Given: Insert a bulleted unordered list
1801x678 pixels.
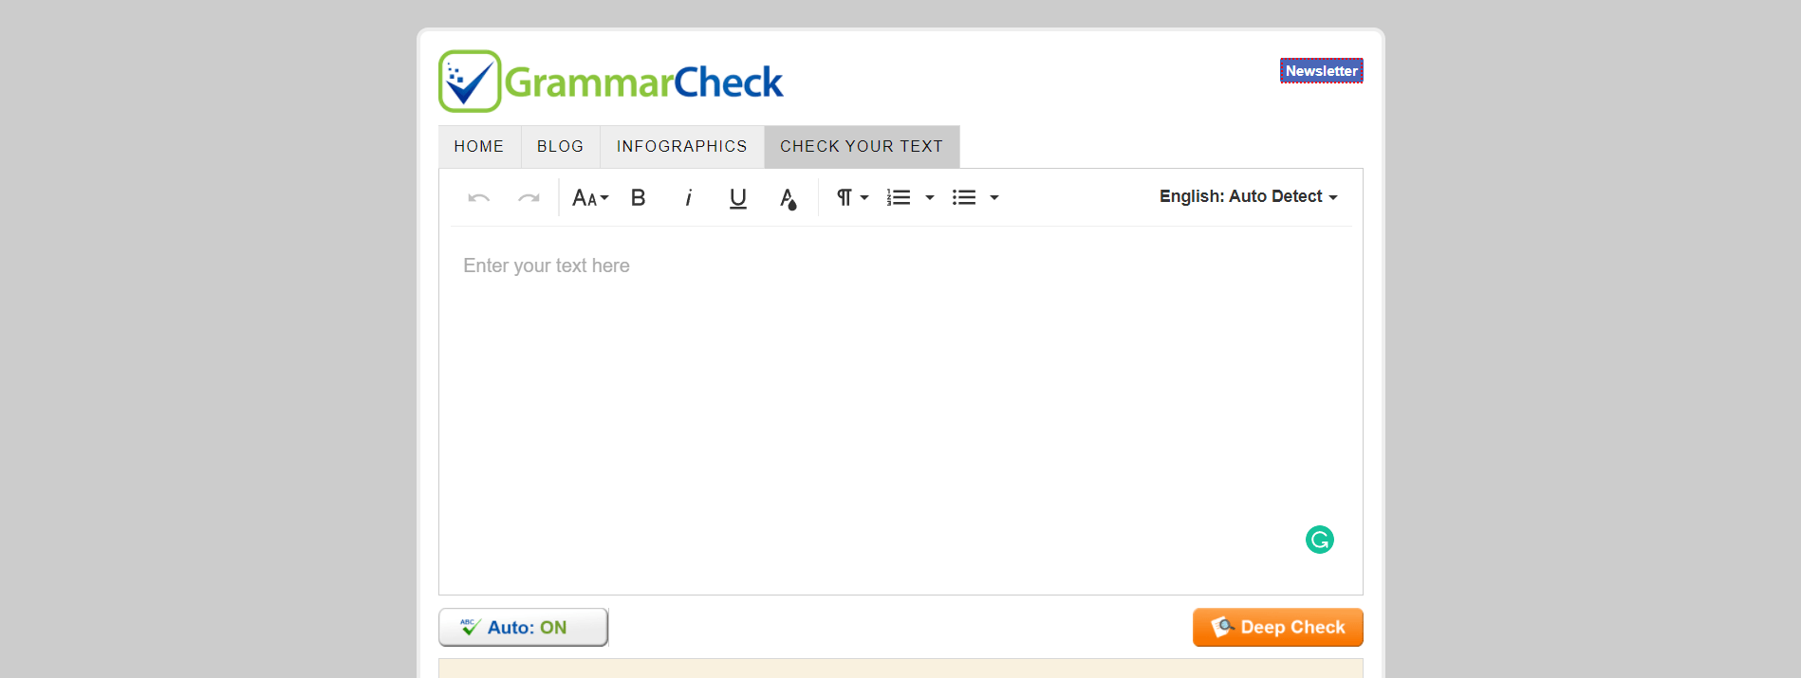Looking at the screenshot, I should point(964,197).
